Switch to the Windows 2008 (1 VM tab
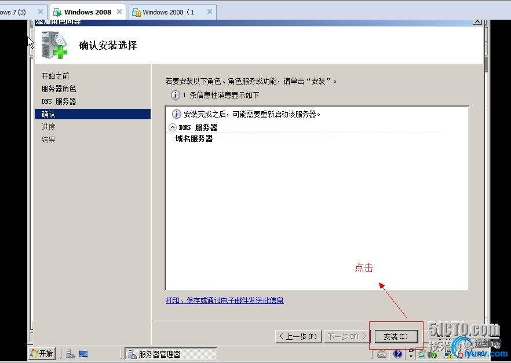 173,12
